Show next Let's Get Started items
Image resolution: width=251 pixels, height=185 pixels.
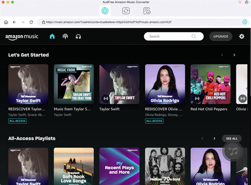234,55
